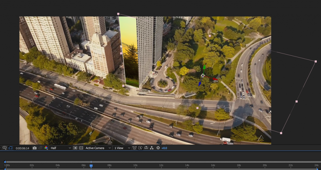Click the blue playhead on the timeline
The width and height of the screenshot is (321, 170).
[91, 166]
